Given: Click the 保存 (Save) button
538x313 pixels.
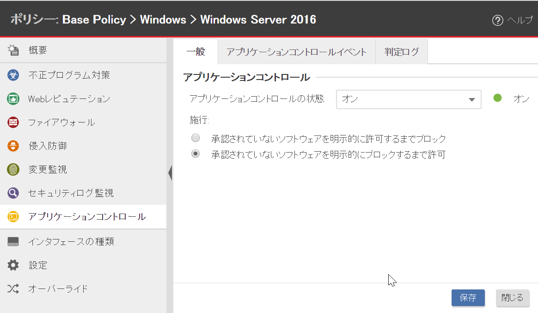Looking at the screenshot, I should [x=468, y=298].
